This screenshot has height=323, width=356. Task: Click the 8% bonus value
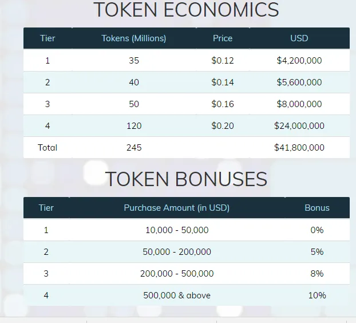317,274
